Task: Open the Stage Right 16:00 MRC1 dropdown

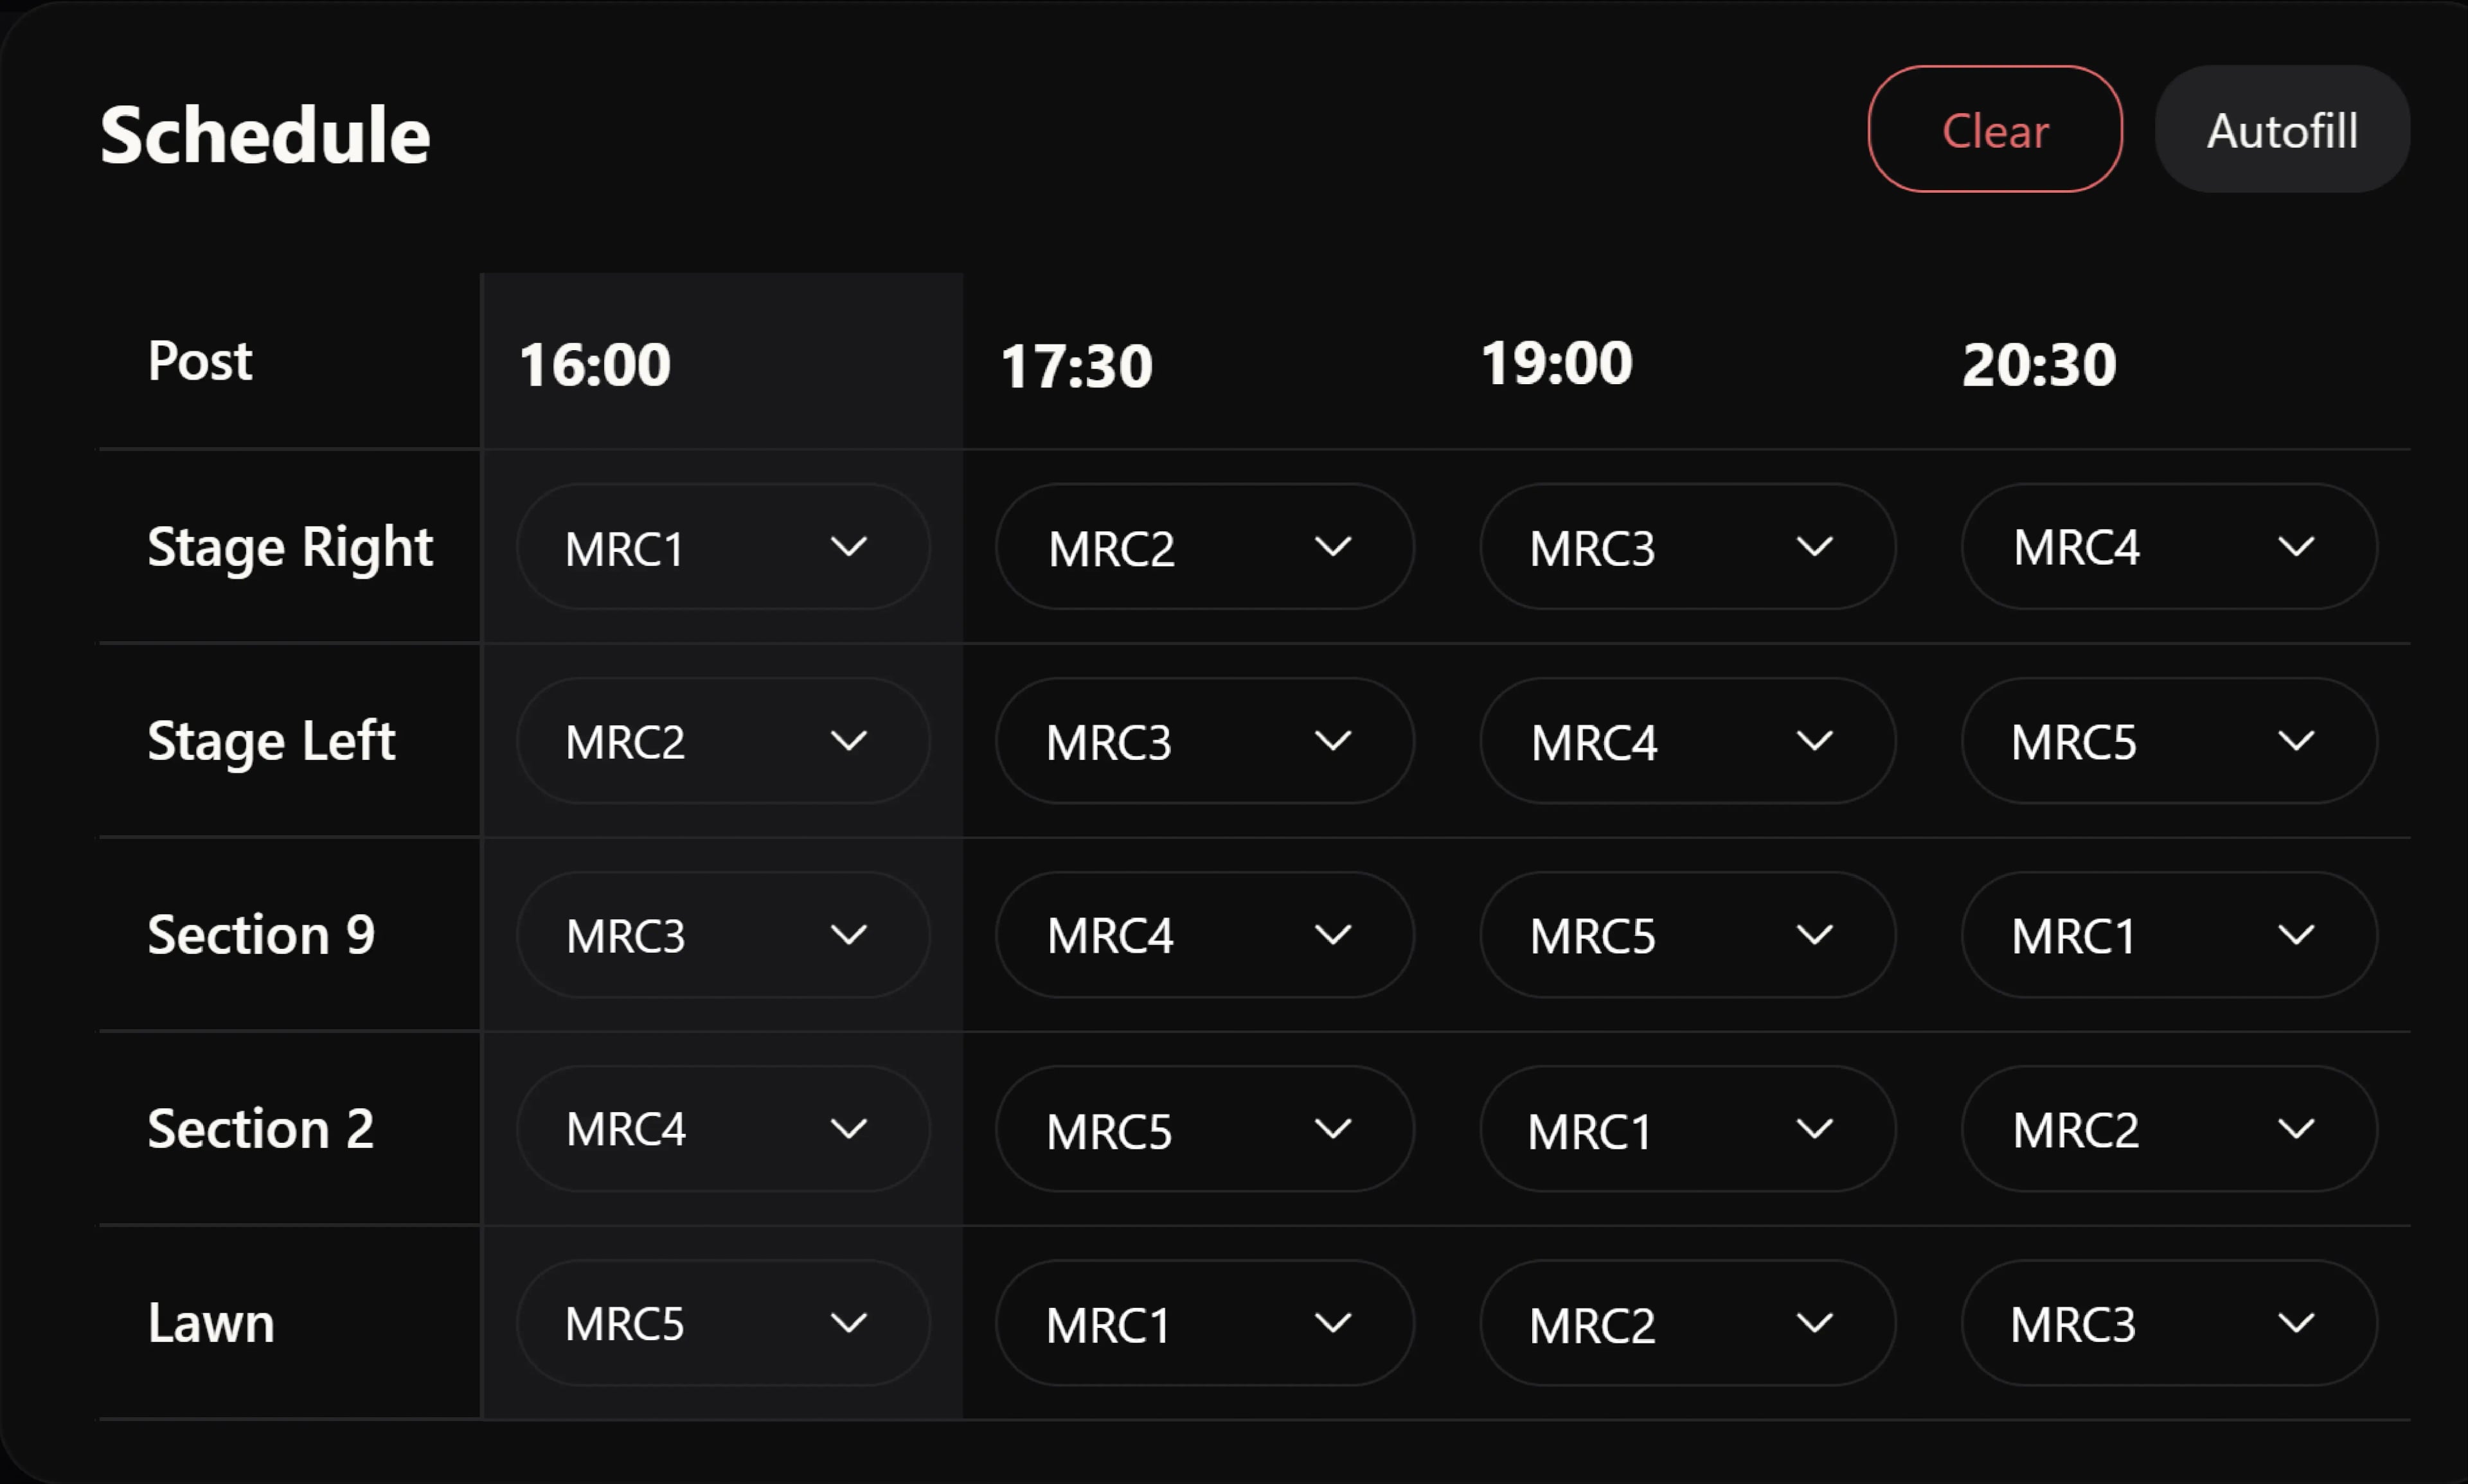Action: [x=722, y=546]
